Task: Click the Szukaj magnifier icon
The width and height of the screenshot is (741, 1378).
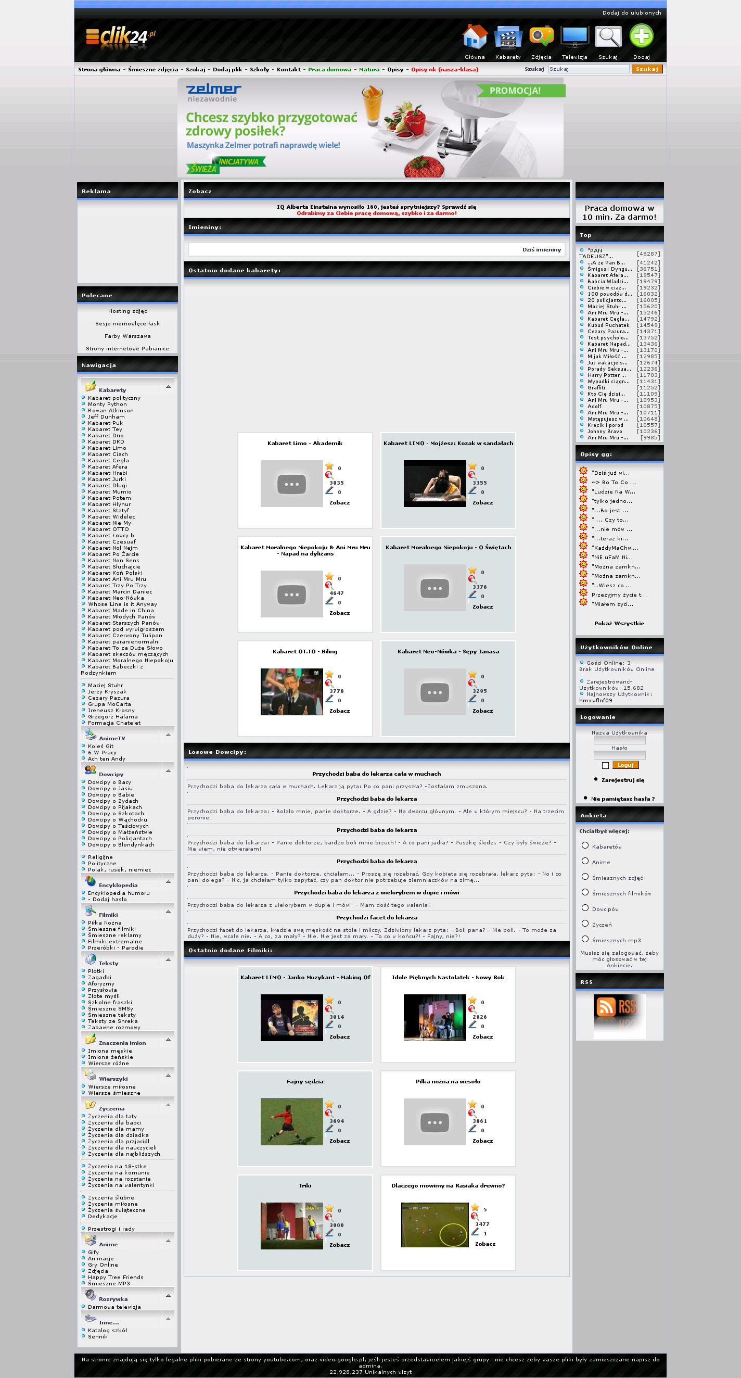Action: (608, 37)
